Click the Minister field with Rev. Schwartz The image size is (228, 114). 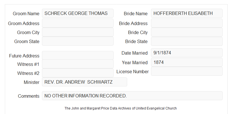click(84, 82)
